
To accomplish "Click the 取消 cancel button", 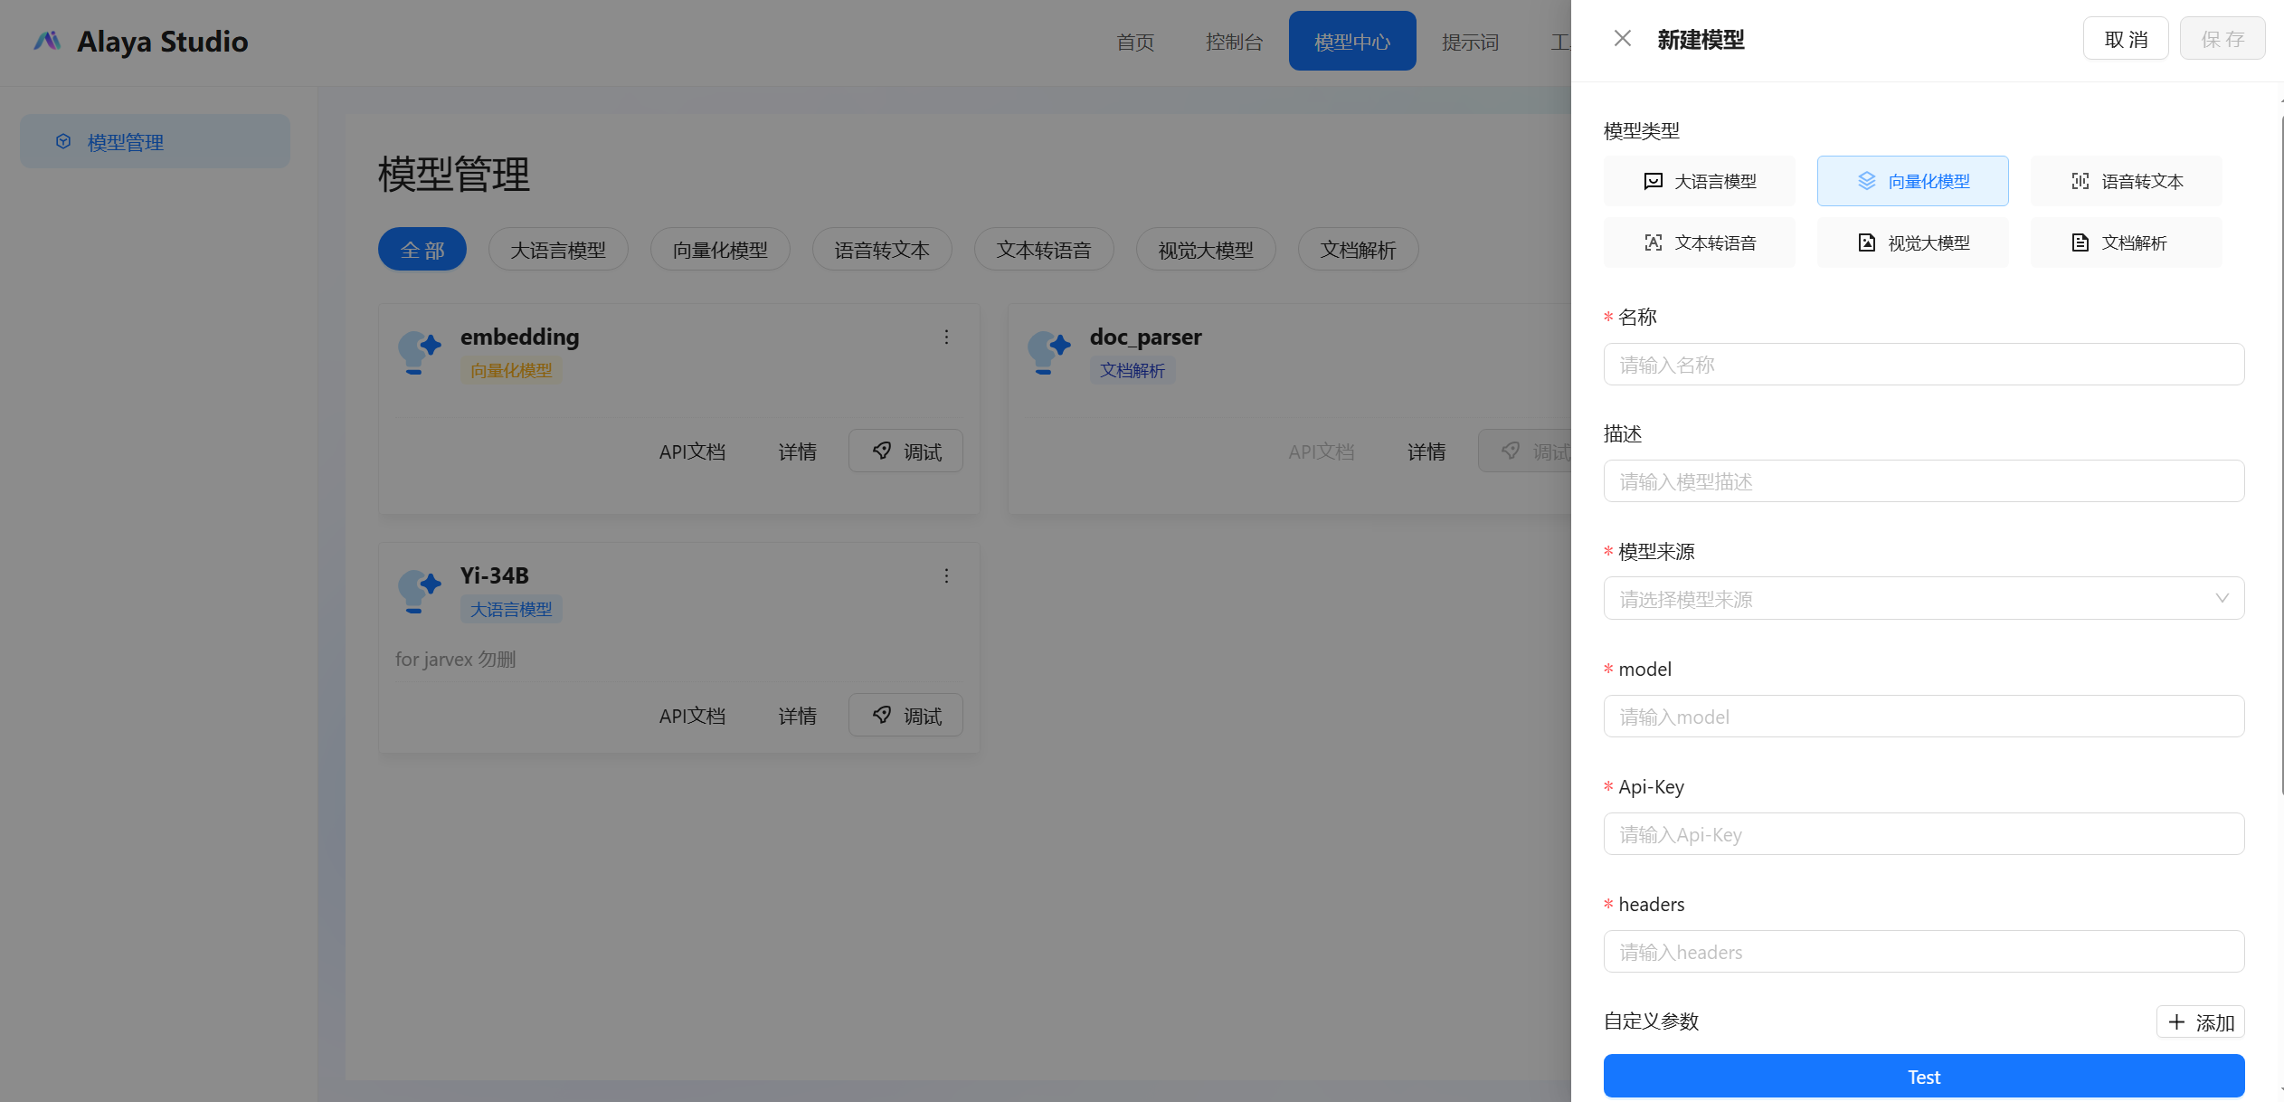I will coord(2125,39).
